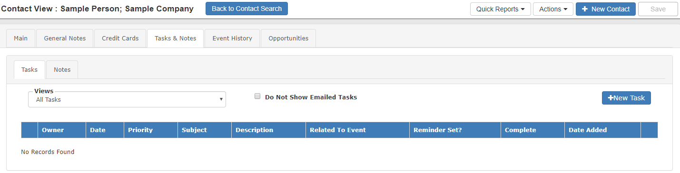Viewport: 680px width, 173px height.
Task: Select the Event History tab
Action: point(232,38)
